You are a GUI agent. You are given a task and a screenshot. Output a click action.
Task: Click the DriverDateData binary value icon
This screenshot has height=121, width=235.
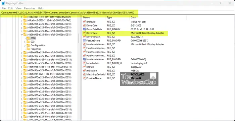84,29
